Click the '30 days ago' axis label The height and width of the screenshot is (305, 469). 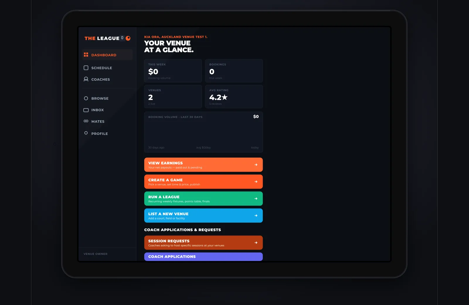coord(156,148)
